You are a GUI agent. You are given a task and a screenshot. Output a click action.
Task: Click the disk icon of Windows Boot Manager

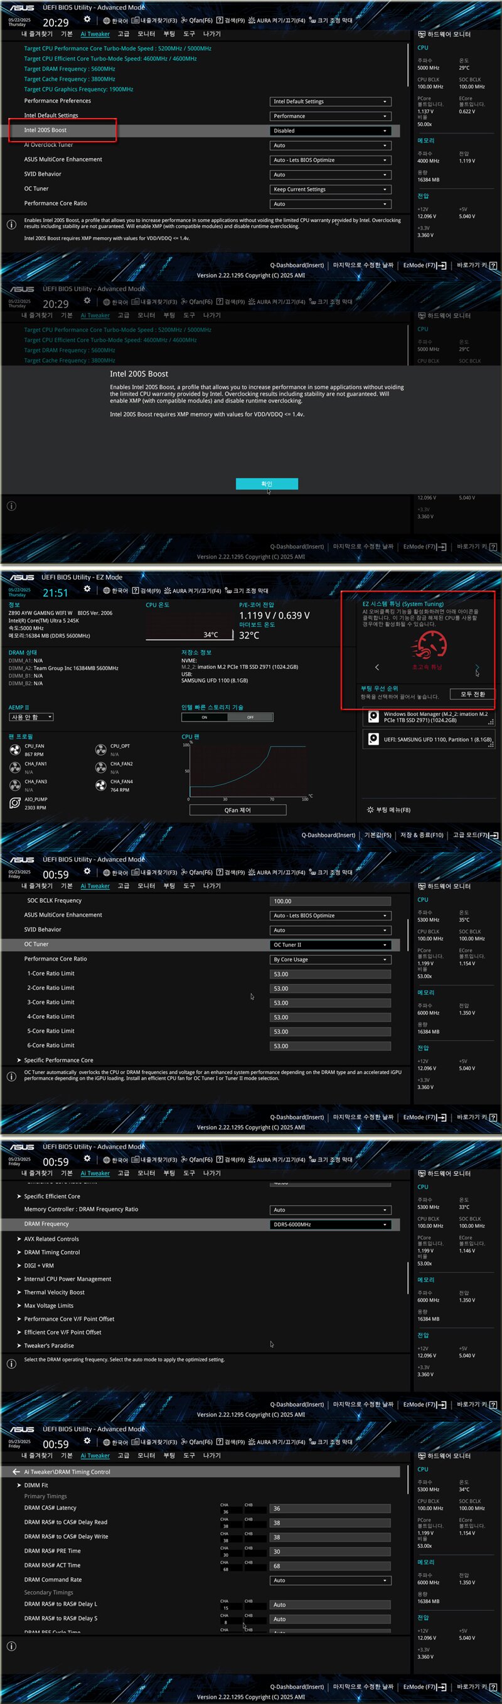[x=373, y=716]
